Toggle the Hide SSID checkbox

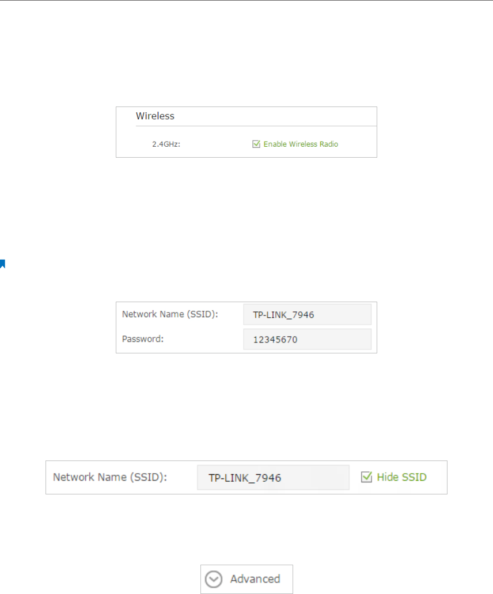point(366,477)
